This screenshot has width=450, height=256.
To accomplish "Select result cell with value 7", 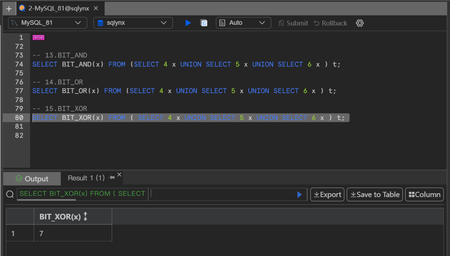I will (73, 233).
